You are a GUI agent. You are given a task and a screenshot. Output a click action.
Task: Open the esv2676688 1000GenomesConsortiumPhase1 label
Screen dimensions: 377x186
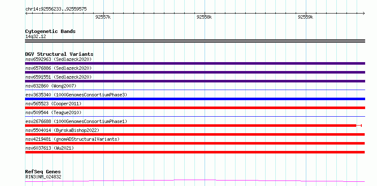[76, 121]
